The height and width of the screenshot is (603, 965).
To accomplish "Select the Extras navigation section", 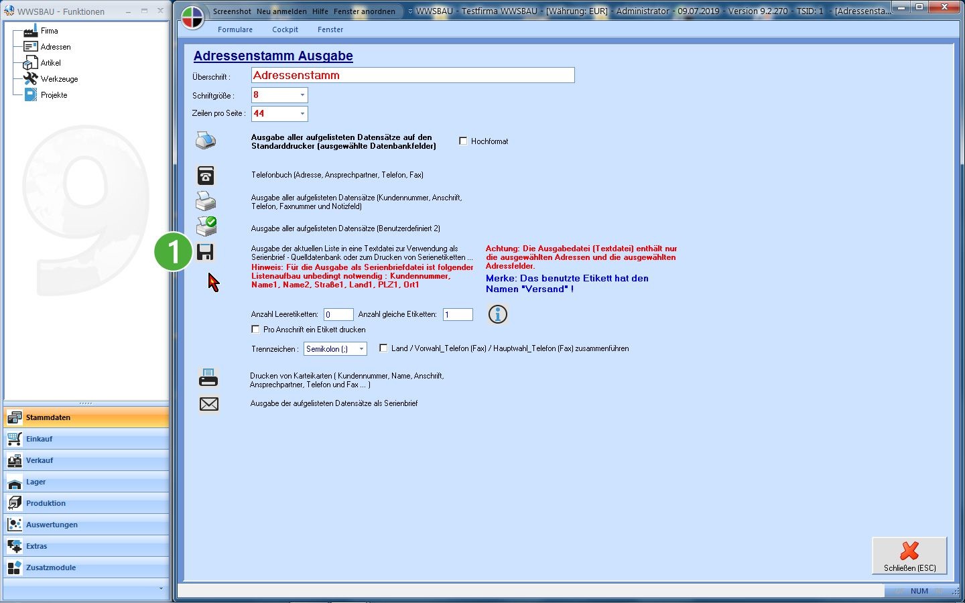I will 86,546.
